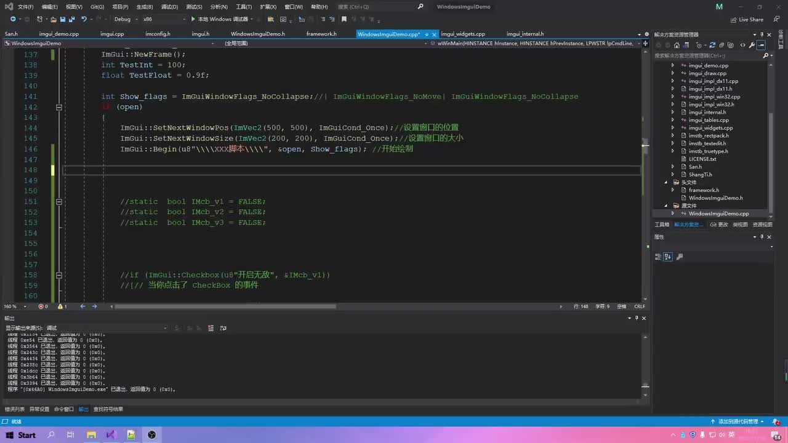788x443 pixels.
Task: Click the Home icon in Solution Explorer
Action: (x=677, y=45)
